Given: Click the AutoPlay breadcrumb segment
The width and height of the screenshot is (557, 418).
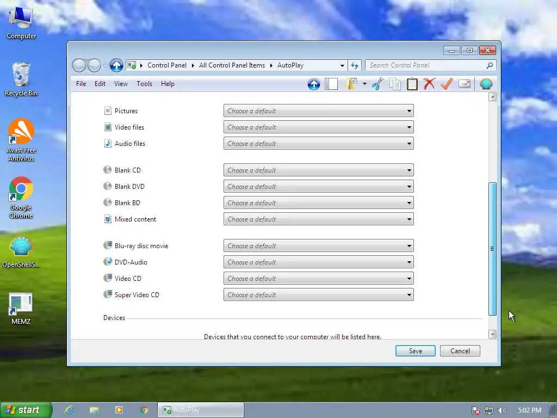Looking at the screenshot, I should 290,65.
